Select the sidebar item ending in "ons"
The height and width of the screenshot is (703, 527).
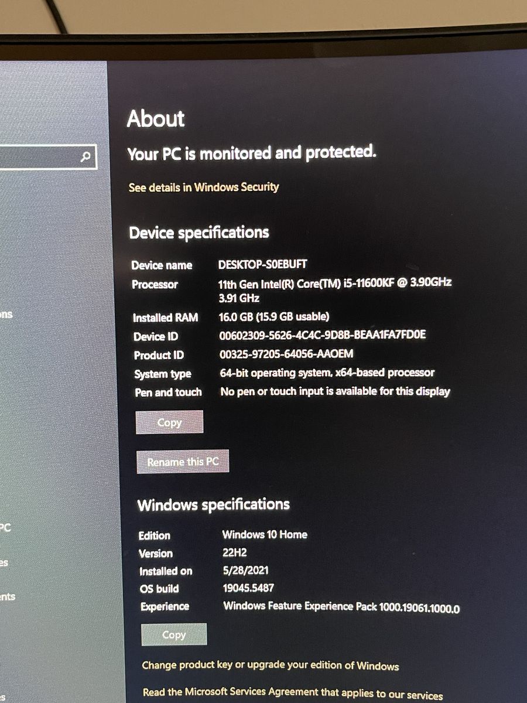[6, 315]
